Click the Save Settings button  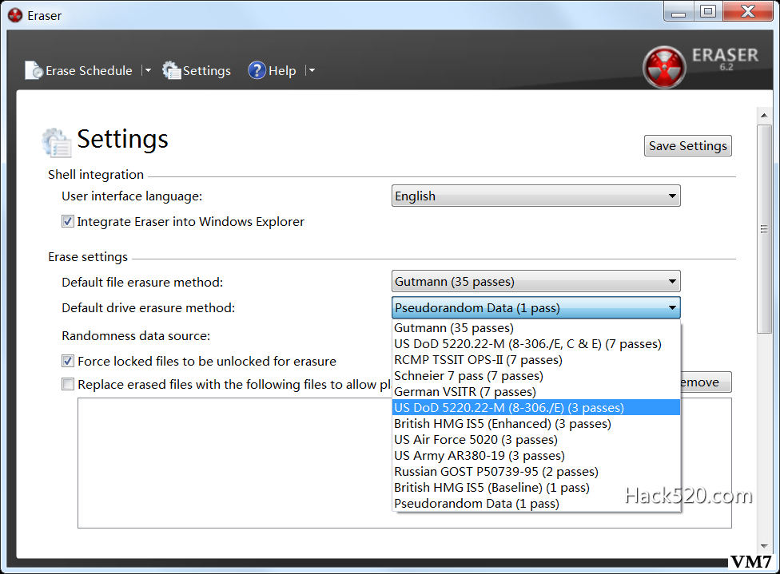tap(687, 145)
